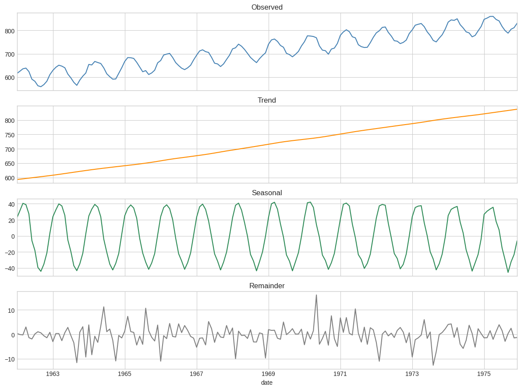Click the 0 tick on Remainder y-axis
This screenshot has height=390, width=521.
[x=13, y=335]
